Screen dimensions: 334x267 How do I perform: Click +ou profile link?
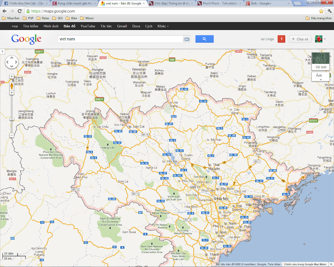[15, 26]
